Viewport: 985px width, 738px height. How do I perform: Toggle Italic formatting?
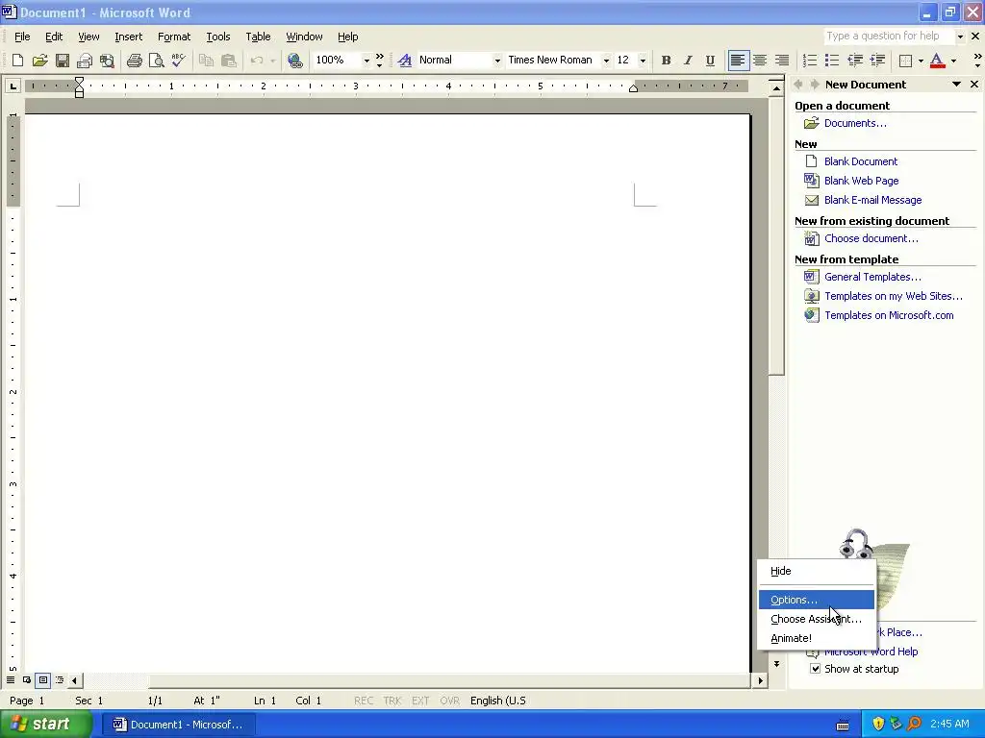click(688, 61)
